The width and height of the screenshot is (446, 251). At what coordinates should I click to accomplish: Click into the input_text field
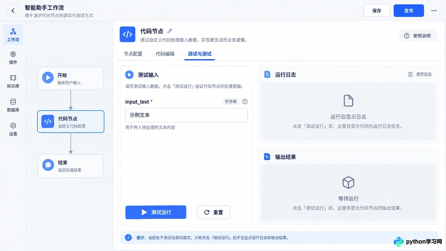coord(186,115)
